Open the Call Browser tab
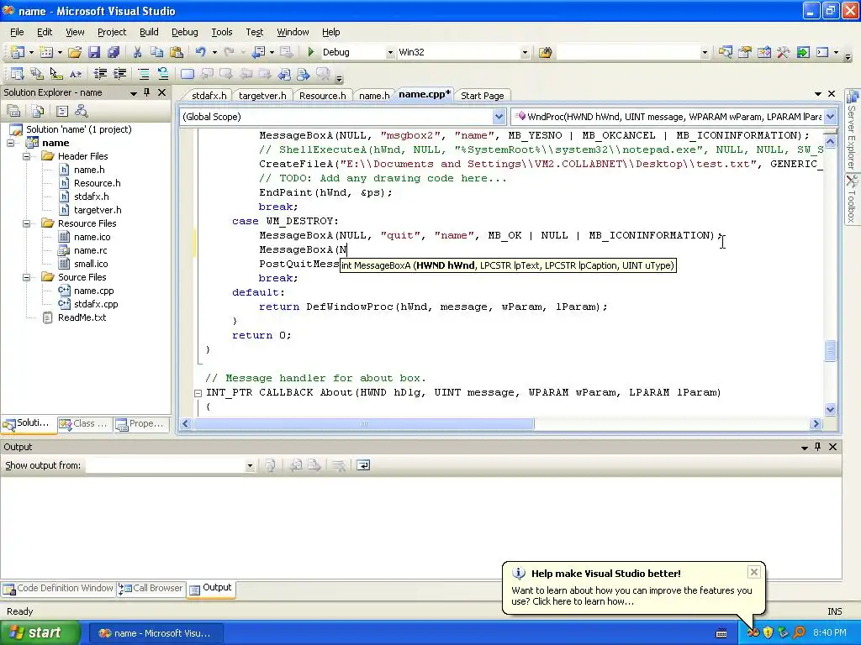 tap(151, 588)
